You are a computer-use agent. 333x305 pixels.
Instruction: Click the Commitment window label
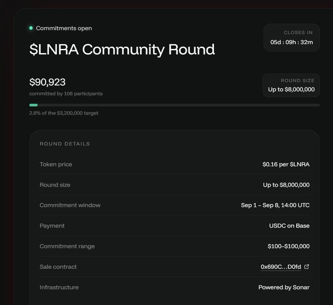[x=70, y=205]
